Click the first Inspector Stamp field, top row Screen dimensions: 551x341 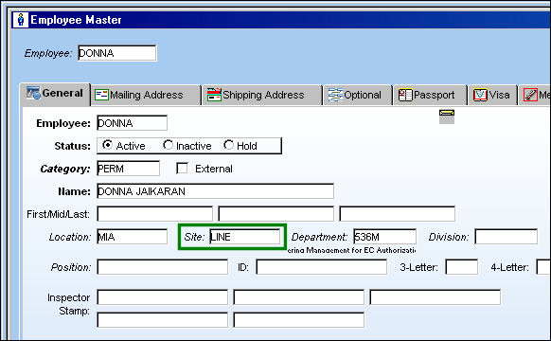[162, 297]
